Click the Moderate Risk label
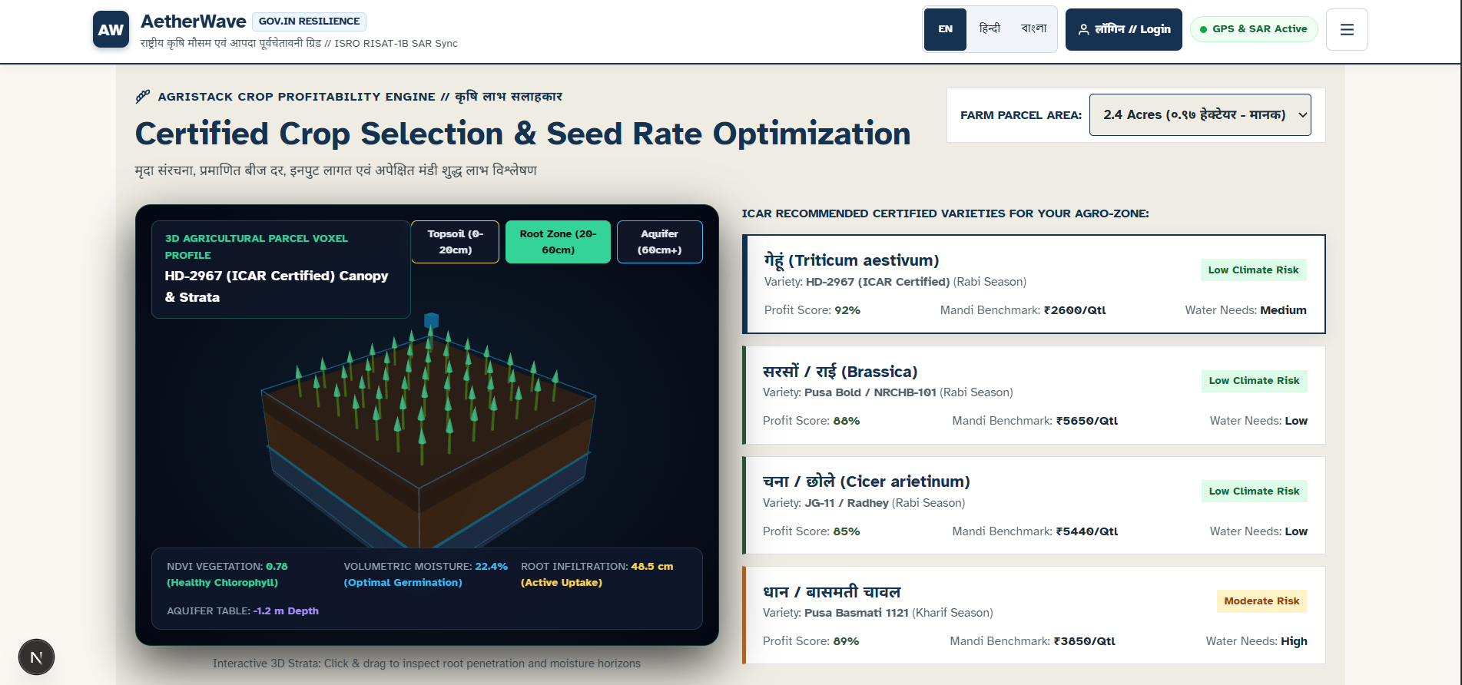1462x685 pixels. [x=1261, y=601]
